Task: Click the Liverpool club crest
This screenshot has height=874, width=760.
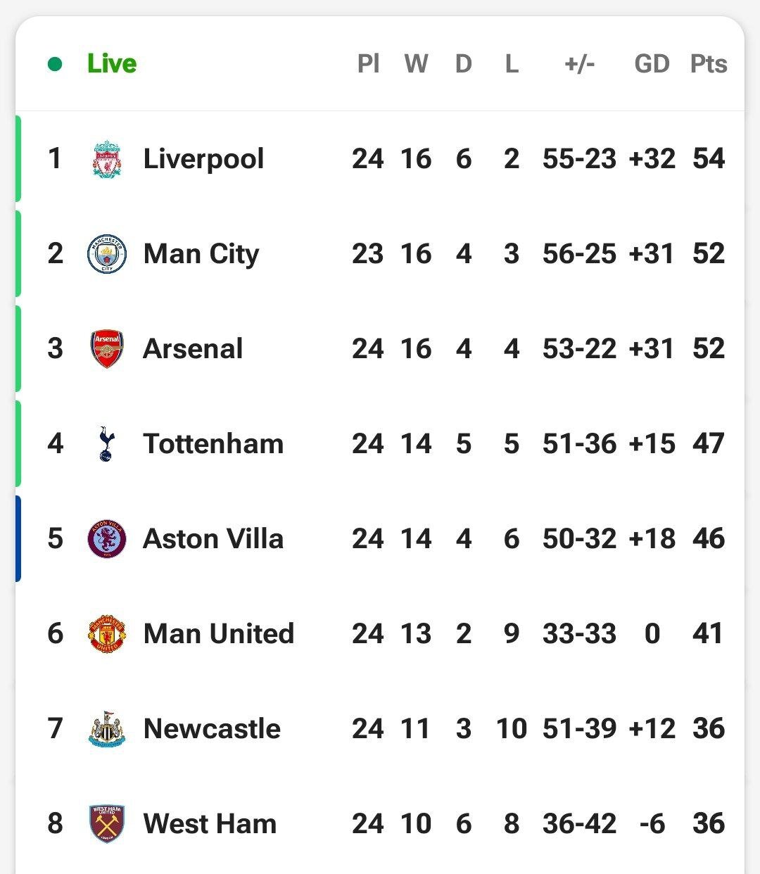Action: pos(107,159)
